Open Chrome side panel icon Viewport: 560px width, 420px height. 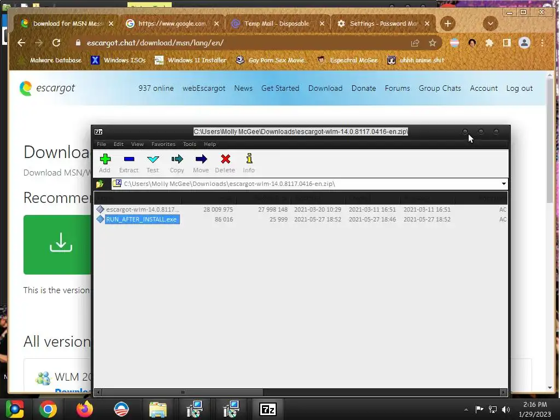coord(507,43)
